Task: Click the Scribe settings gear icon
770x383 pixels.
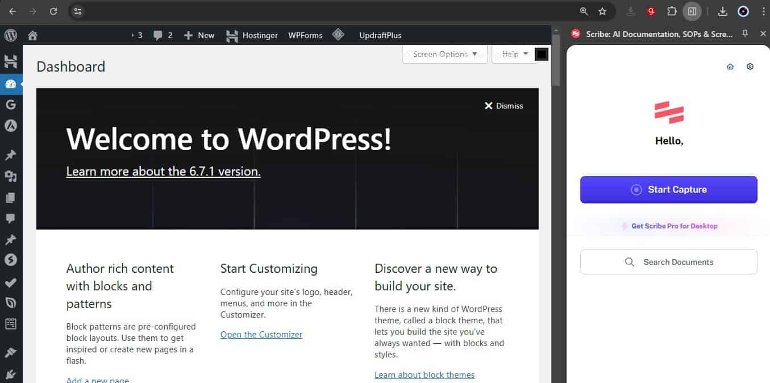Action: click(x=750, y=66)
